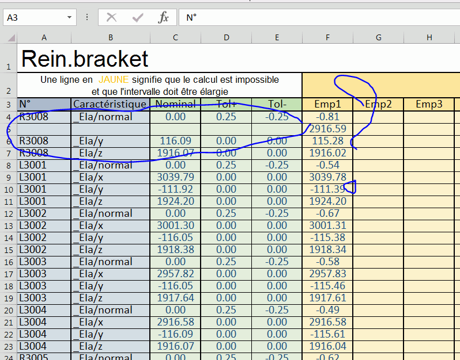
Task: Click the Enter checkmark icon in formula bar
Action: tap(138, 17)
